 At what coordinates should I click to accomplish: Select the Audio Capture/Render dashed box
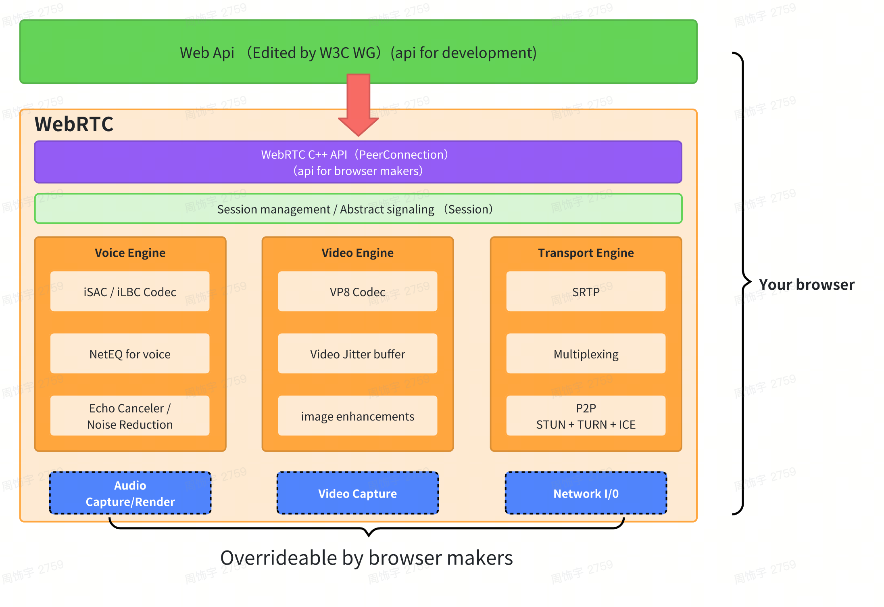130,493
